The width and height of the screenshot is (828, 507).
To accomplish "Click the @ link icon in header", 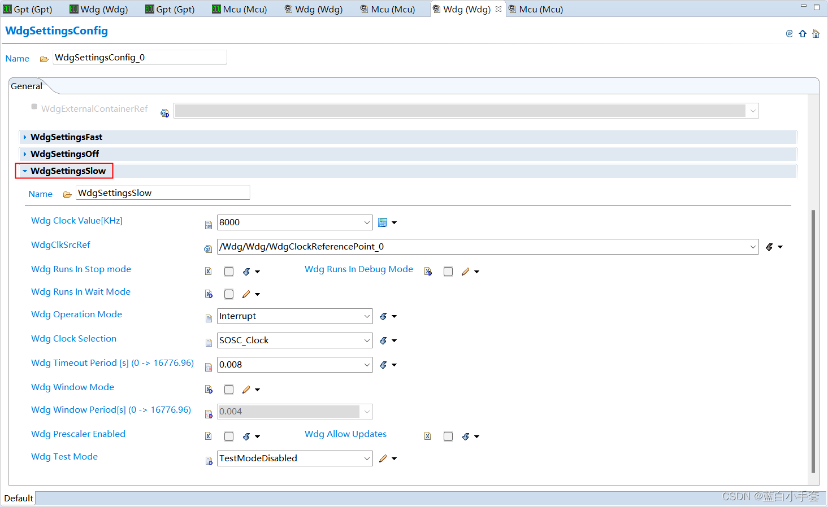I will point(789,34).
